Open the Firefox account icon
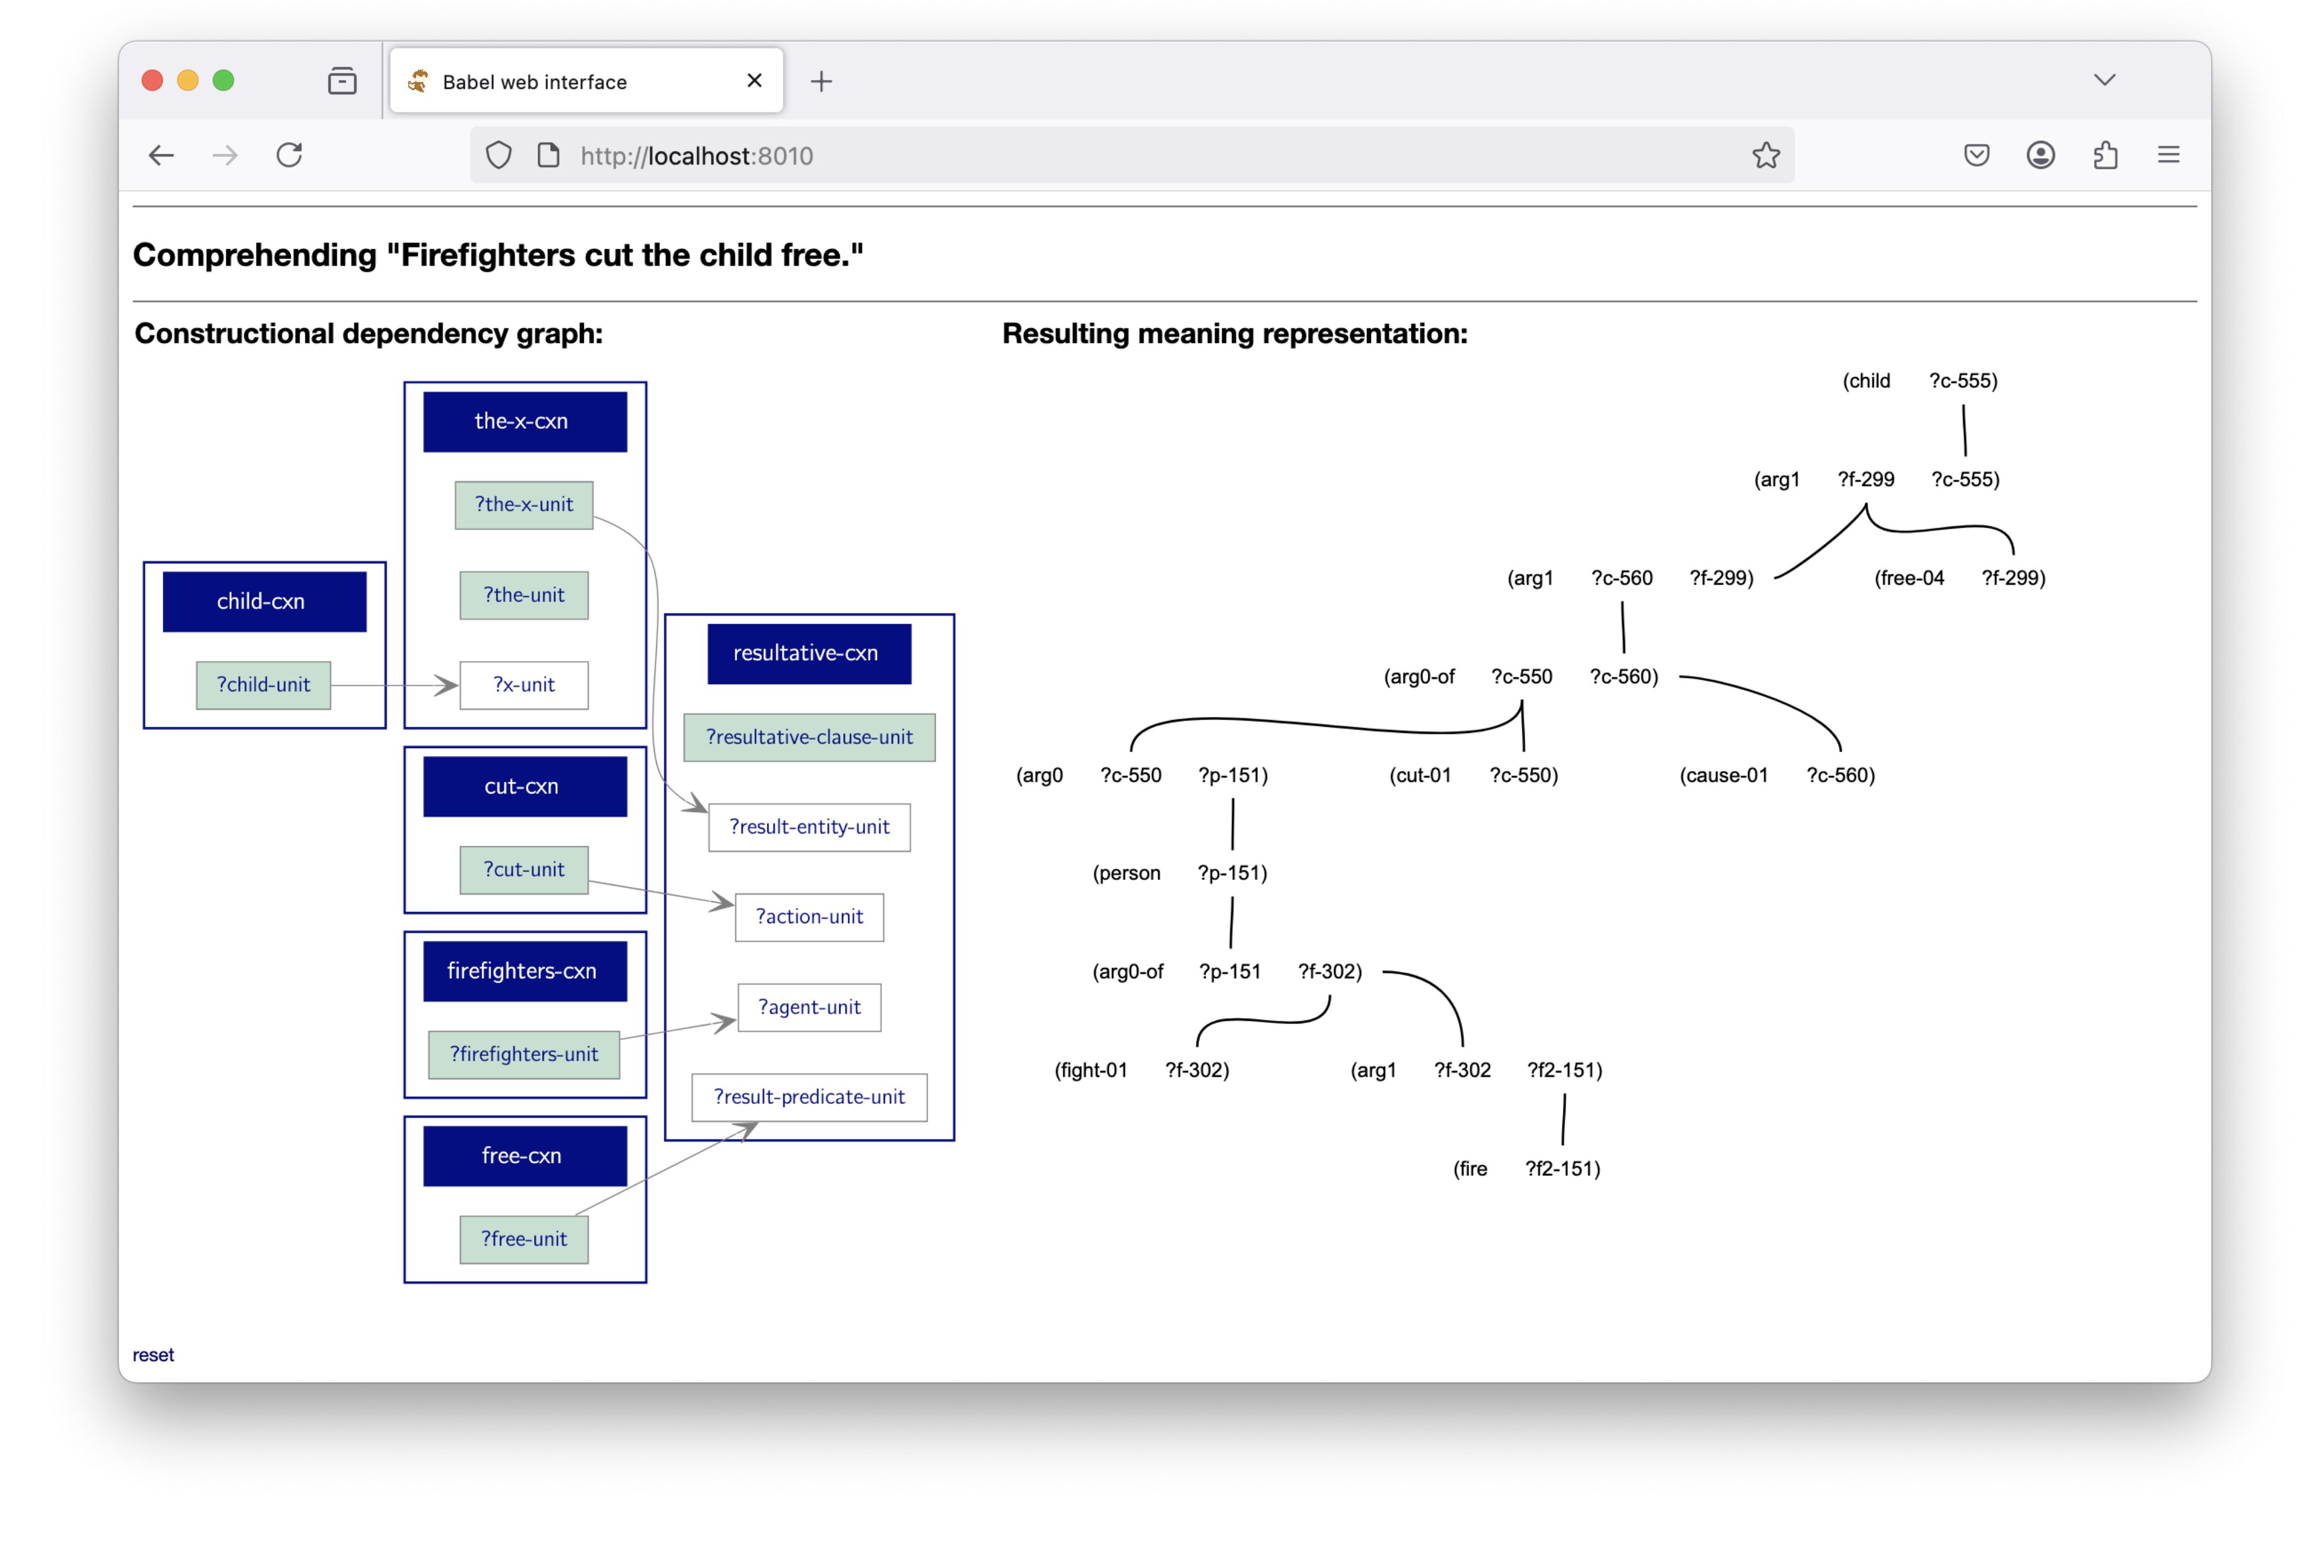 2040,155
